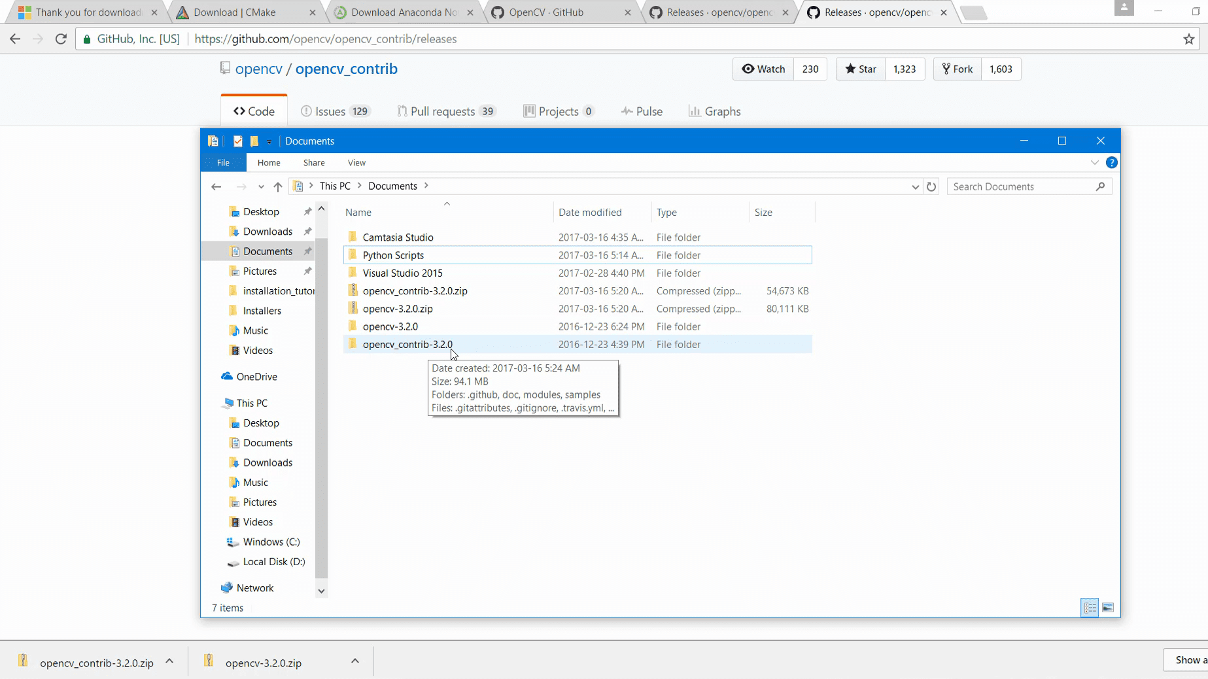The image size is (1208, 679).
Task: Star the opencv_contrib repository
Action: 860,69
